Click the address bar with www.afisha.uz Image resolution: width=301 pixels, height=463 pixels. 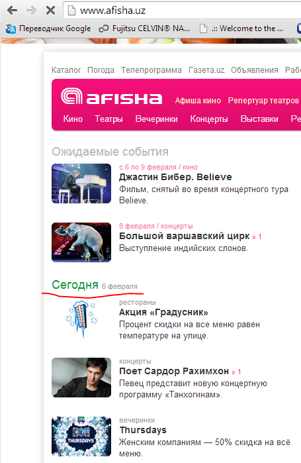(183, 11)
